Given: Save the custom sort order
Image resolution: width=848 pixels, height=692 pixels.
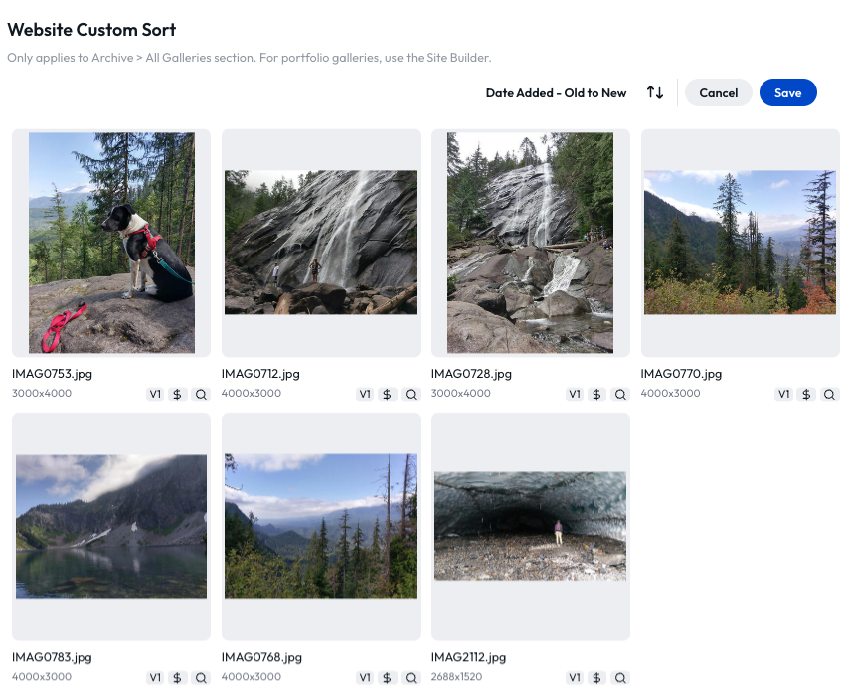Looking at the screenshot, I should 787,92.
